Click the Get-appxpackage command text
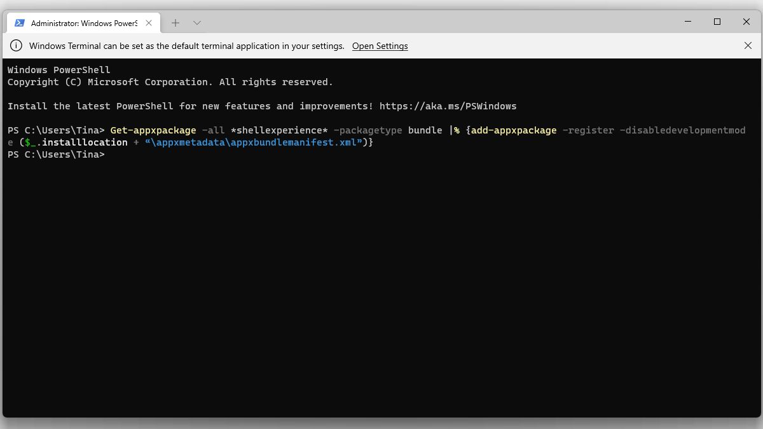Image resolution: width=763 pixels, height=429 pixels. click(x=153, y=130)
